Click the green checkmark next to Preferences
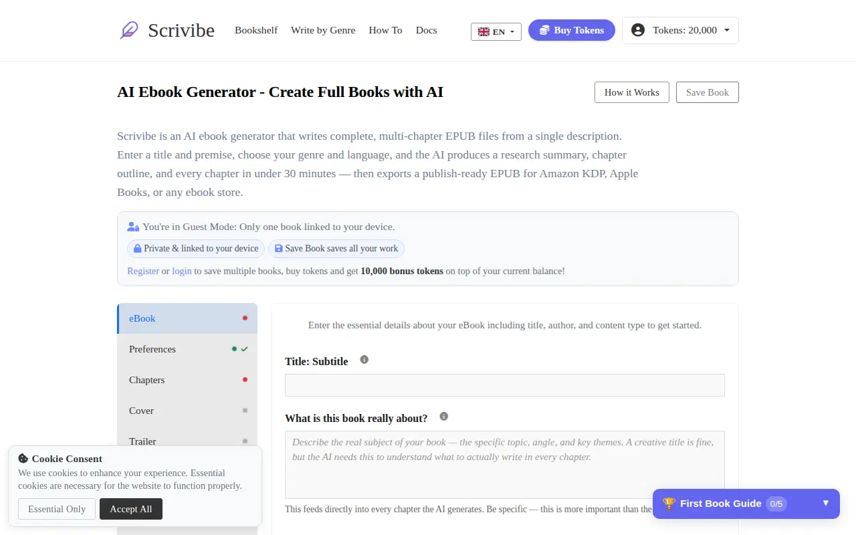The width and height of the screenshot is (856, 535). click(x=245, y=349)
